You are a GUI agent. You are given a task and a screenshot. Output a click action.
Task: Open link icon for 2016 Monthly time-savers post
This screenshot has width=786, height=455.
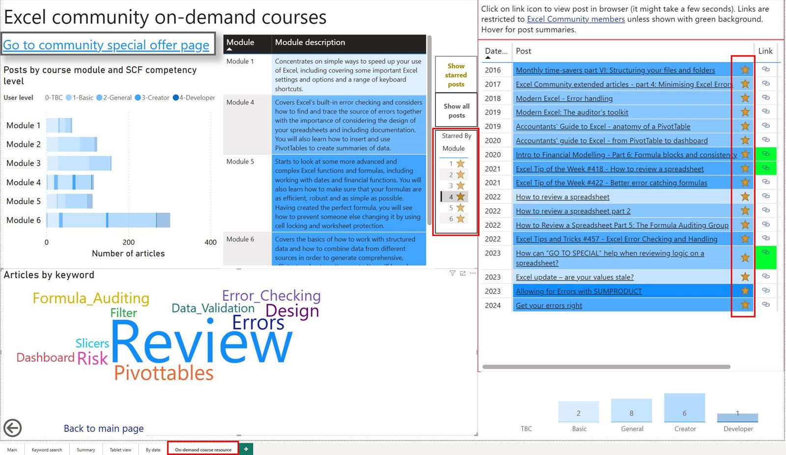point(765,69)
